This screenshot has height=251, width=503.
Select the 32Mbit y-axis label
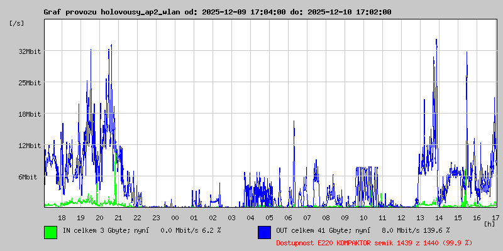pyautogui.click(x=30, y=51)
